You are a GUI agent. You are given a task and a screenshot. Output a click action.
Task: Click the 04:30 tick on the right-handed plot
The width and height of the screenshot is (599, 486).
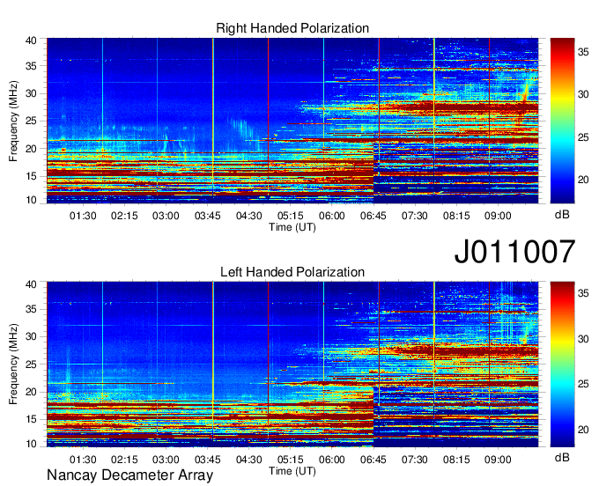[249, 216]
